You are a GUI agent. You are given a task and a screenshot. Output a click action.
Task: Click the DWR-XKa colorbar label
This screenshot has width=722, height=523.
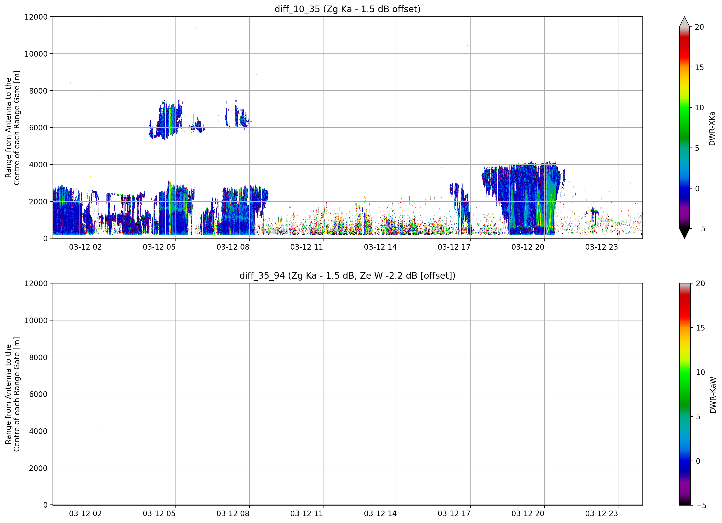712,128
